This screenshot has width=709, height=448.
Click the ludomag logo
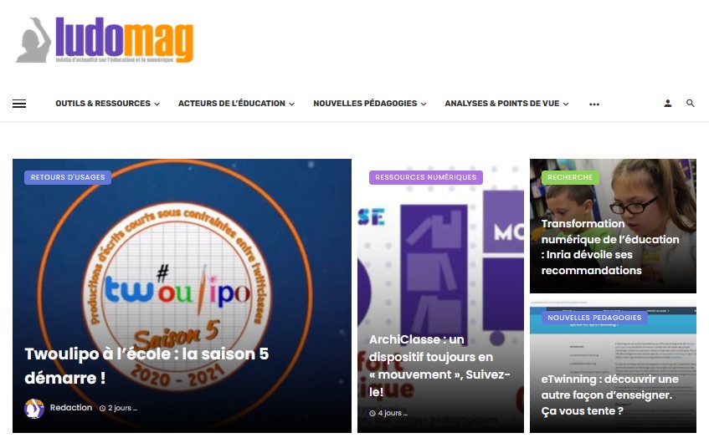click(x=105, y=40)
